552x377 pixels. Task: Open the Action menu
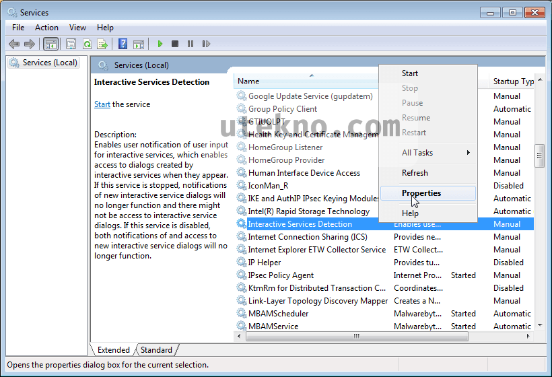(x=46, y=28)
